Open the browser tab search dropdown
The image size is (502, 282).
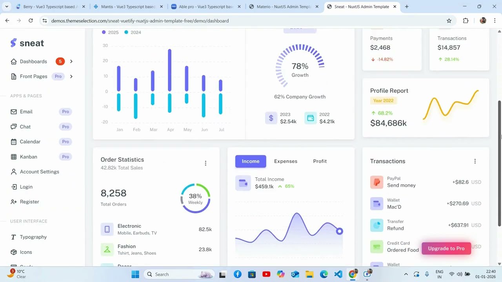point(7,7)
